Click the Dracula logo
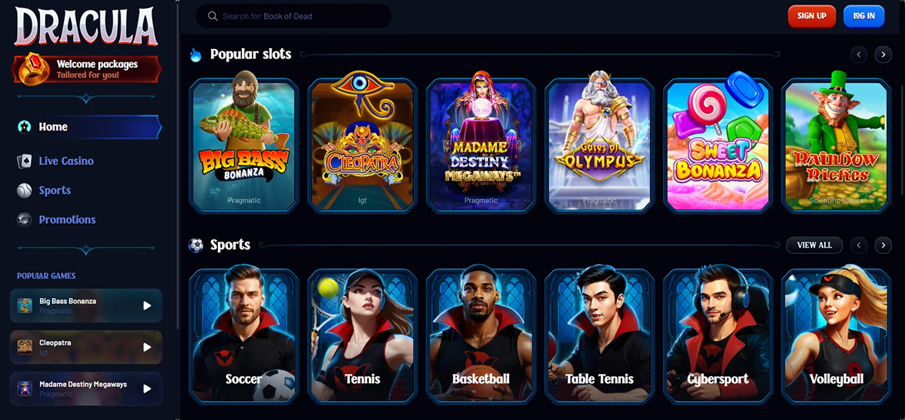Viewport: 905px width, 420px height. (x=87, y=27)
